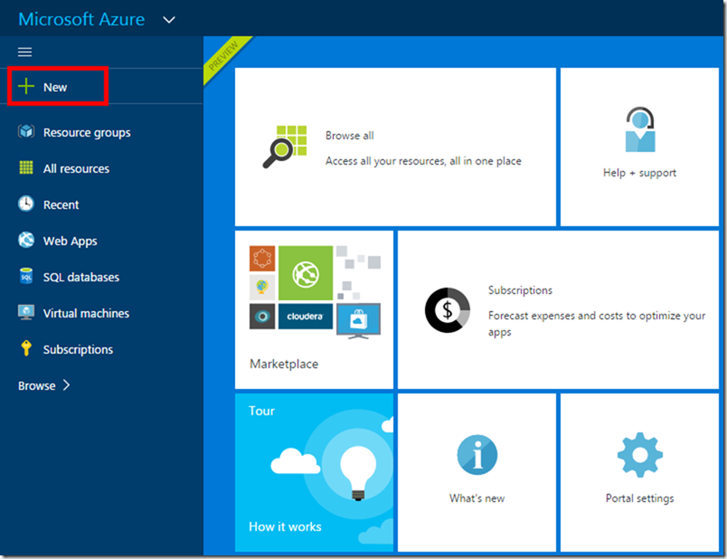
Task: Click the Subscriptions tile heading
Action: (520, 290)
